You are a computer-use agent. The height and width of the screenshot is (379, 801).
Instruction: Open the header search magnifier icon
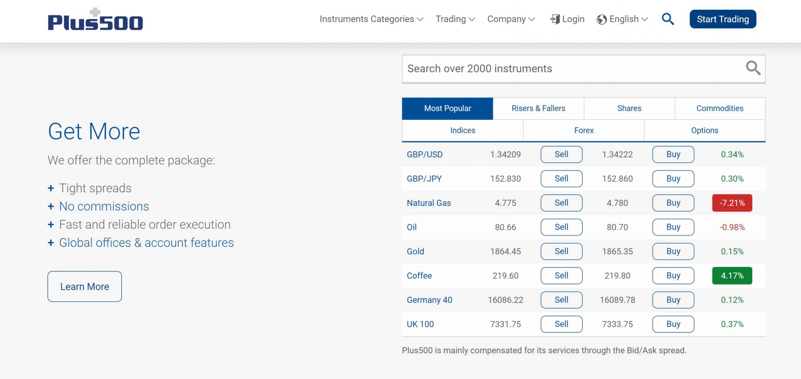pyautogui.click(x=668, y=19)
